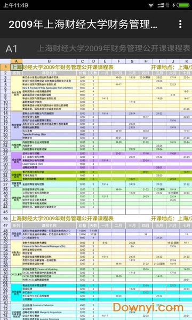Tap the 五月 header cell in row 2
This screenshot has width=192, height=320.
[x=159, y=73]
